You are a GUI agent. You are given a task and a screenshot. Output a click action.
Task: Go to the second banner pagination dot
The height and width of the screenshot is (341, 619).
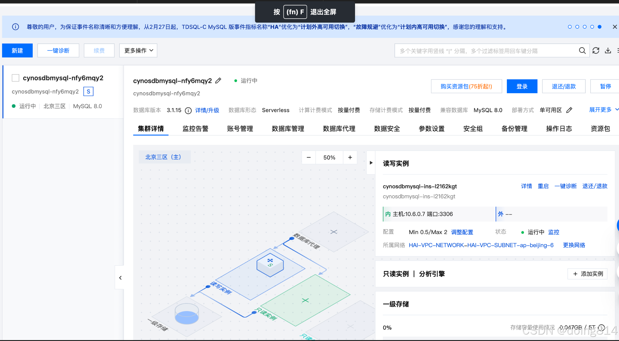(x=577, y=27)
